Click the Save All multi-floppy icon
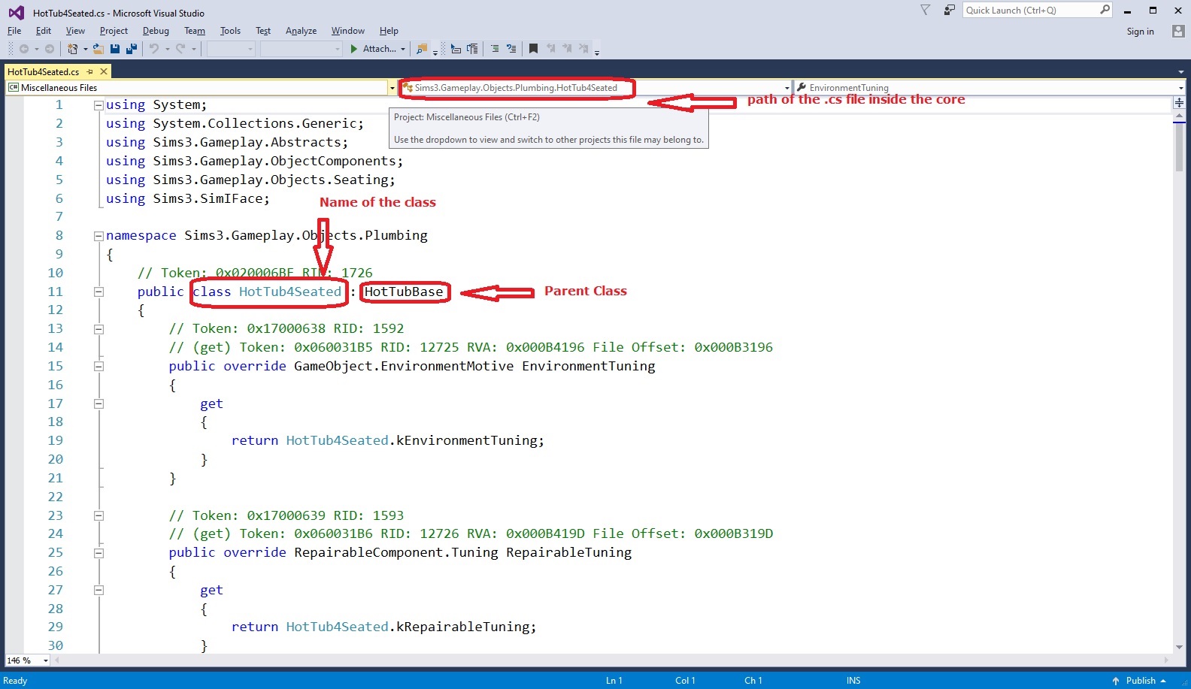Image resolution: width=1191 pixels, height=689 pixels. 132,49
